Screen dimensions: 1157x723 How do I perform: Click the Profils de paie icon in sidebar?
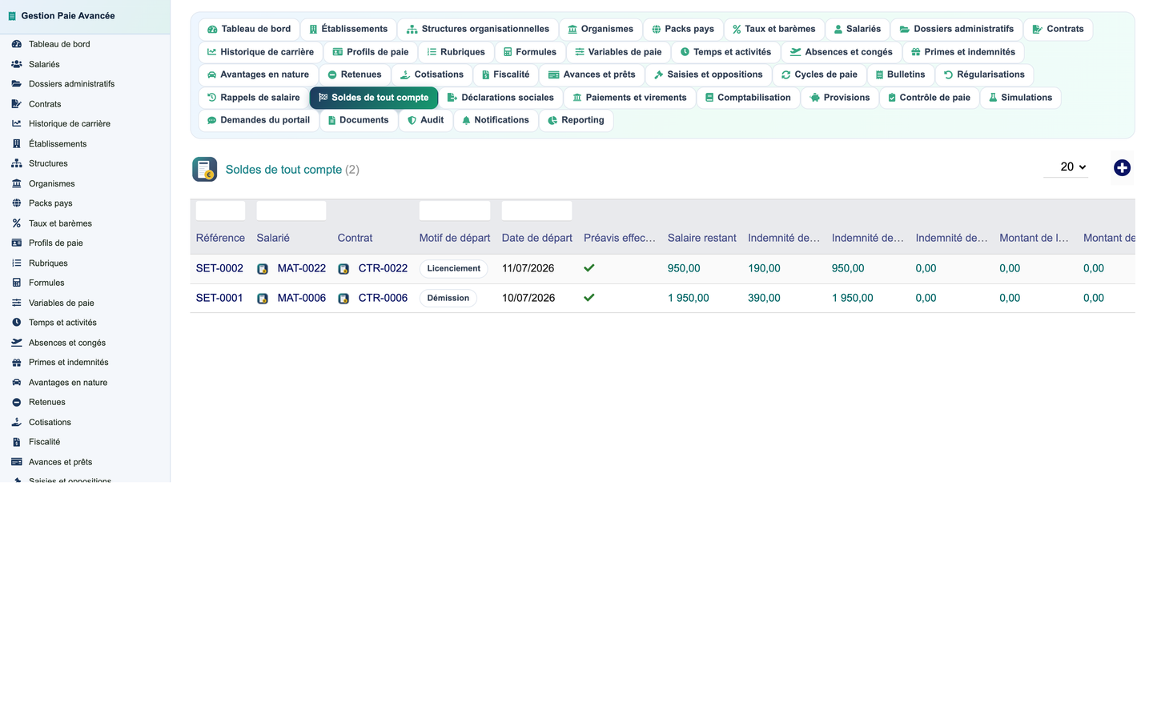coord(17,243)
